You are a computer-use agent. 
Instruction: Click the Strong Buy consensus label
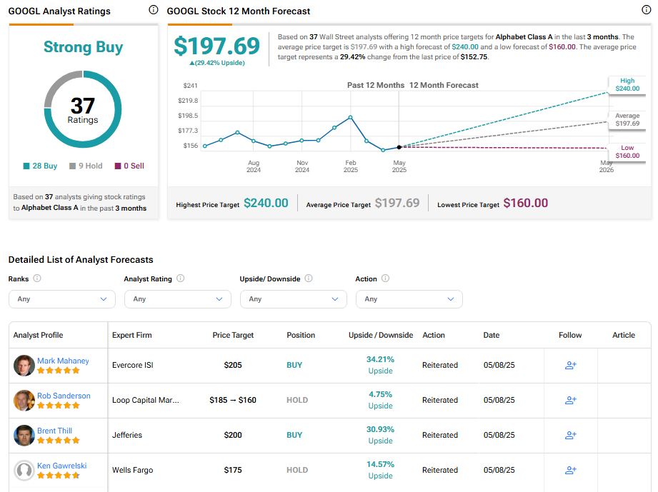click(83, 47)
